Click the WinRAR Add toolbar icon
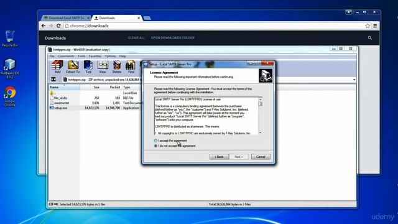The width and height of the screenshot is (398, 224). point(57,67)
